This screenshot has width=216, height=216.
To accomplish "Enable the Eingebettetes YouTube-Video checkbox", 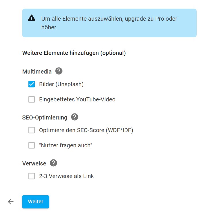I will pos(32,100).
